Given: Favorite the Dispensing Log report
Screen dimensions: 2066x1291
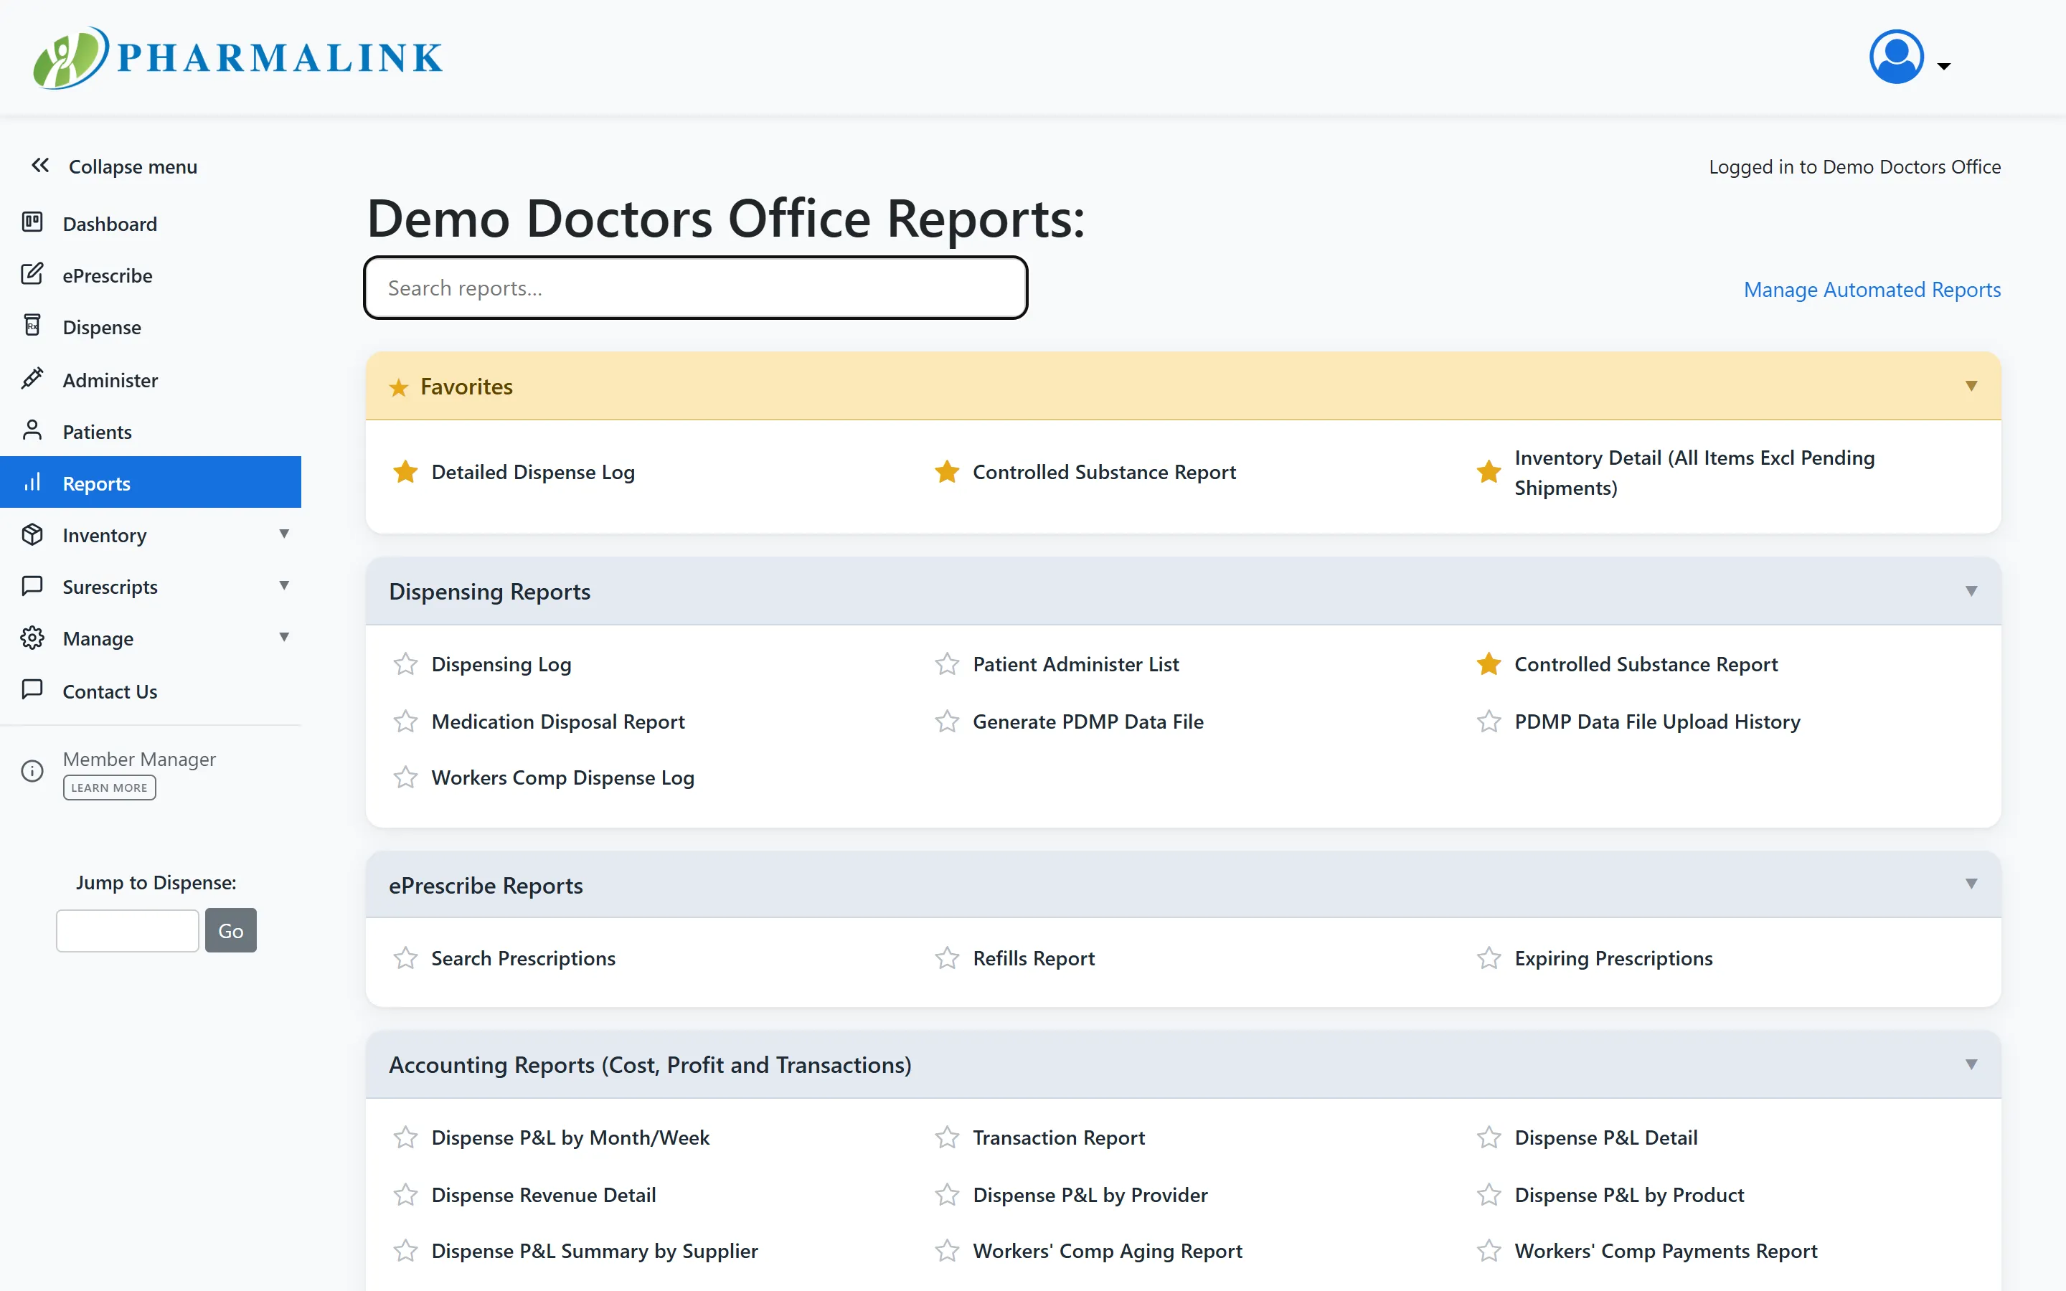Looking at the screenshot, I should pyautogui.click(x=405, y=663).
